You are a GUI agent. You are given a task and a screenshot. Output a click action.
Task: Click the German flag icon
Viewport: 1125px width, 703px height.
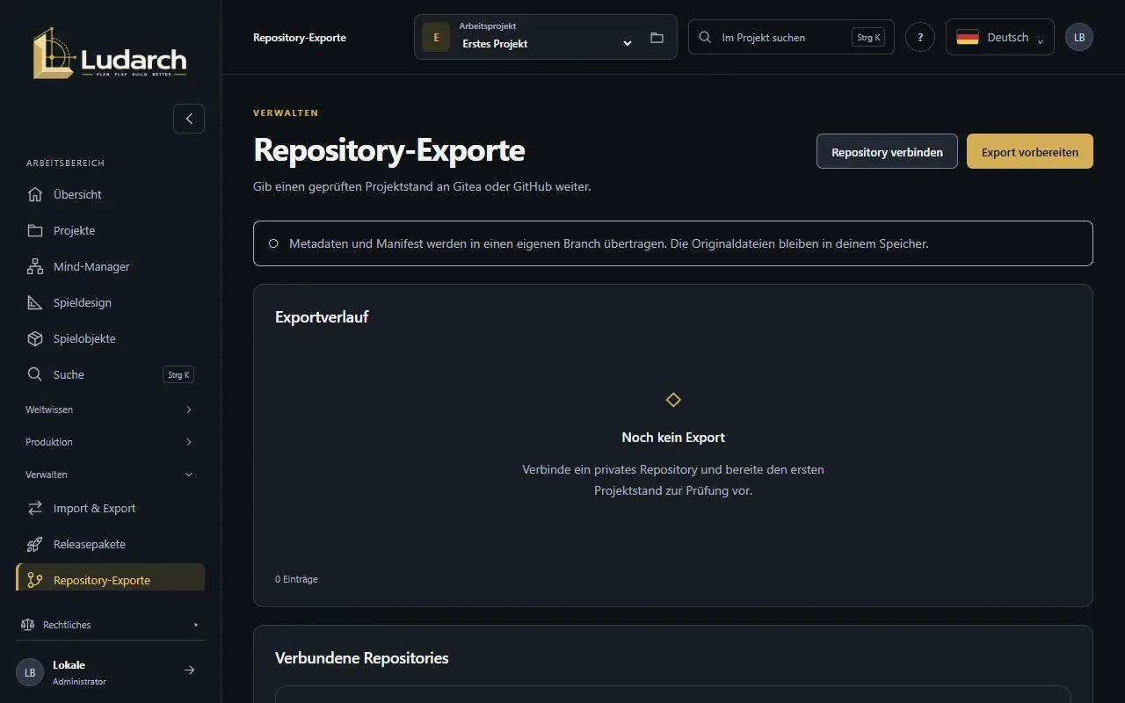968,37
